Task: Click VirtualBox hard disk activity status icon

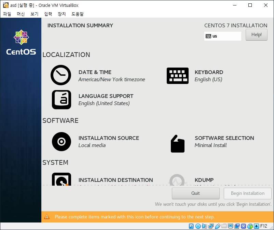Action: click(191, 226)
